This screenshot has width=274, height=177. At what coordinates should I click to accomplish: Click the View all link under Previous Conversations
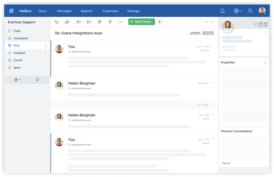point(226,163)
